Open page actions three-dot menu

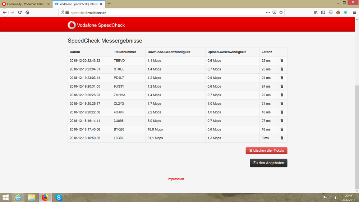coord(268,12)
